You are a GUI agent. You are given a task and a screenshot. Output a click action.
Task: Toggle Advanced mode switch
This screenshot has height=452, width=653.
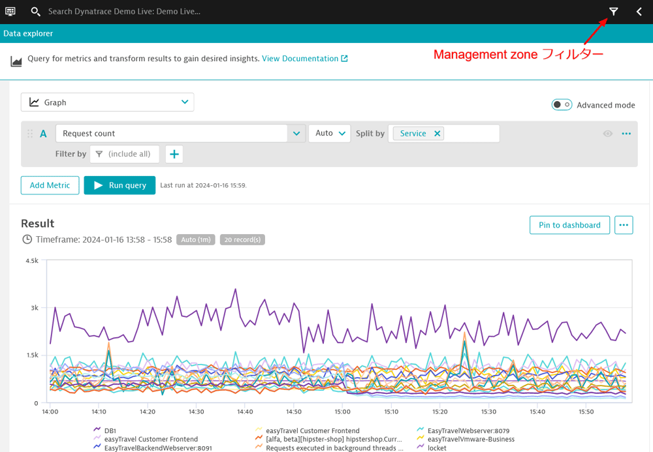pos(562,105)
